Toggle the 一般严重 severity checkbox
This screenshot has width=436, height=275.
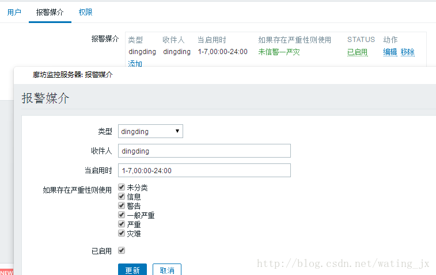coord(122,215)
